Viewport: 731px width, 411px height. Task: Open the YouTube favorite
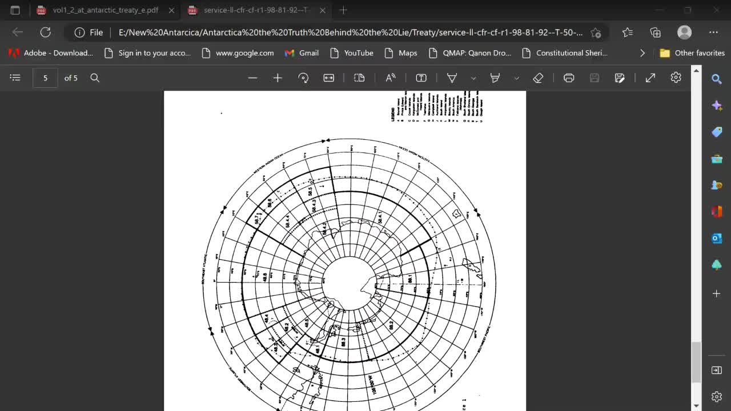tap(352, 53)
